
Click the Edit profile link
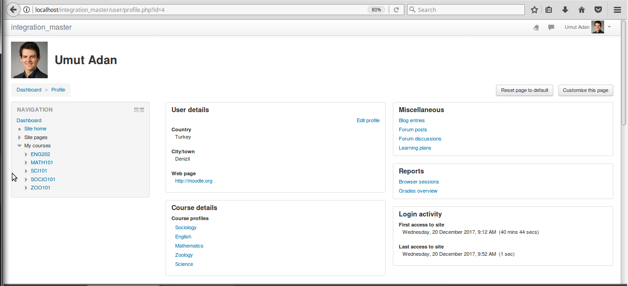click(x=368, y=120)
